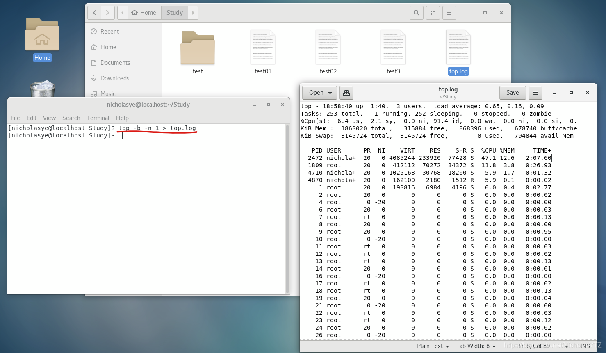This screenshot has width=606, height=353.
Task: Open terminal Search menu
Action: tap(71, 118)
